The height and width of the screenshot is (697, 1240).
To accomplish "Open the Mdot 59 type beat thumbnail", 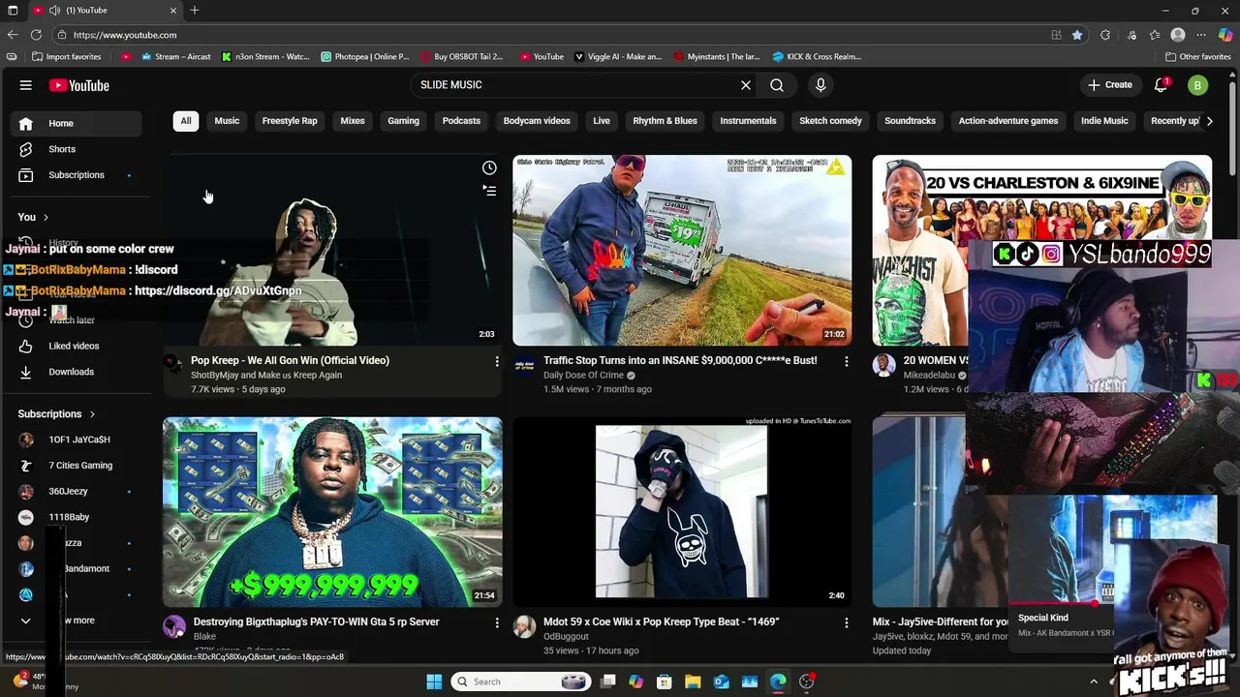I will pos(682,512).
